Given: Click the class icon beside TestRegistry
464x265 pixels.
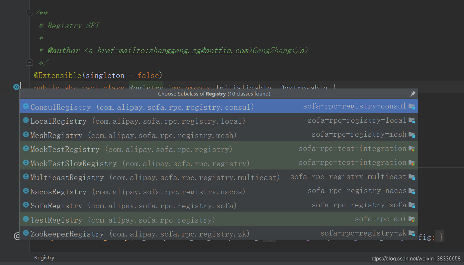Looking at the screenshot, I should [x=26, y=219].
